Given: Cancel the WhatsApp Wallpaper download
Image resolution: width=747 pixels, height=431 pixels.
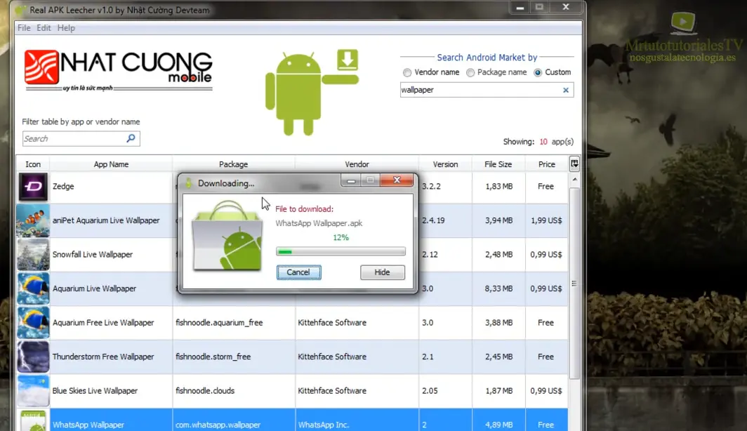Looking at the screenshot, I should pos(298,272).
